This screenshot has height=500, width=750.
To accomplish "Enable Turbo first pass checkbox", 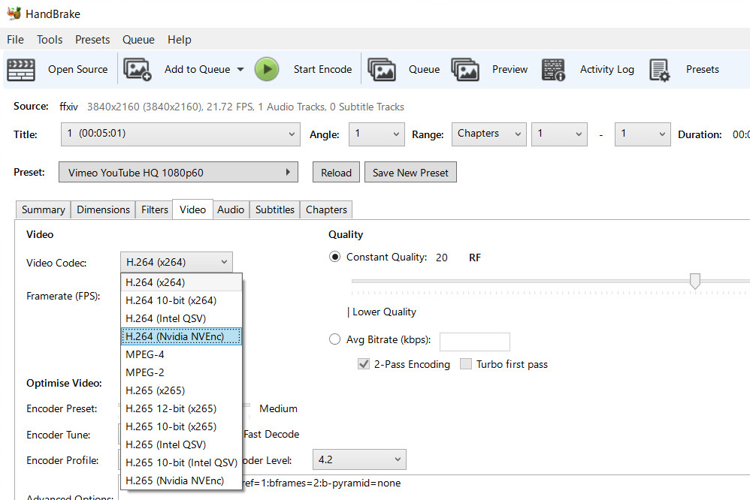I will (466, 364).
